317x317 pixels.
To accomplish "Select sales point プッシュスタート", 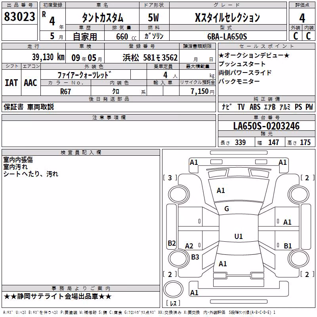I will 242,64.
